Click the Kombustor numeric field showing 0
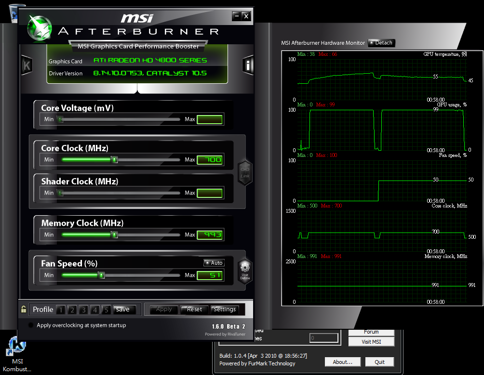Viewport: 484px width, 375px height. point(324,338)
